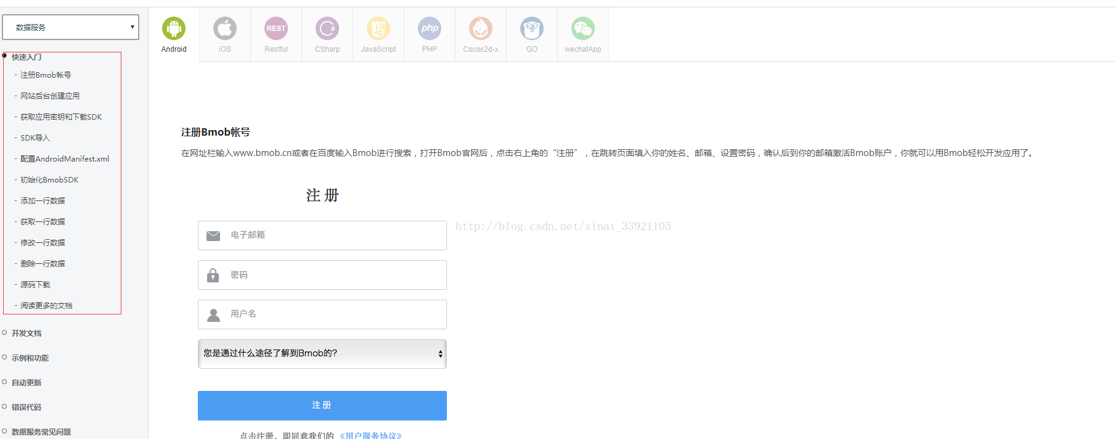Expand the 示例和功能 section
The width and height of the screenshot is (1115, 439).
click(x=30, y=358)
